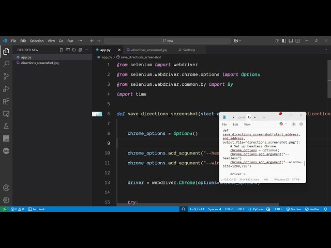Change indentation via Spaces: 4
This screenshot has width=331, height=248.
tap(215, 209)
